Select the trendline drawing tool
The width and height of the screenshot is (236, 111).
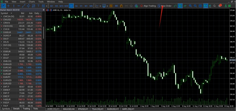(x=24, y=6)
